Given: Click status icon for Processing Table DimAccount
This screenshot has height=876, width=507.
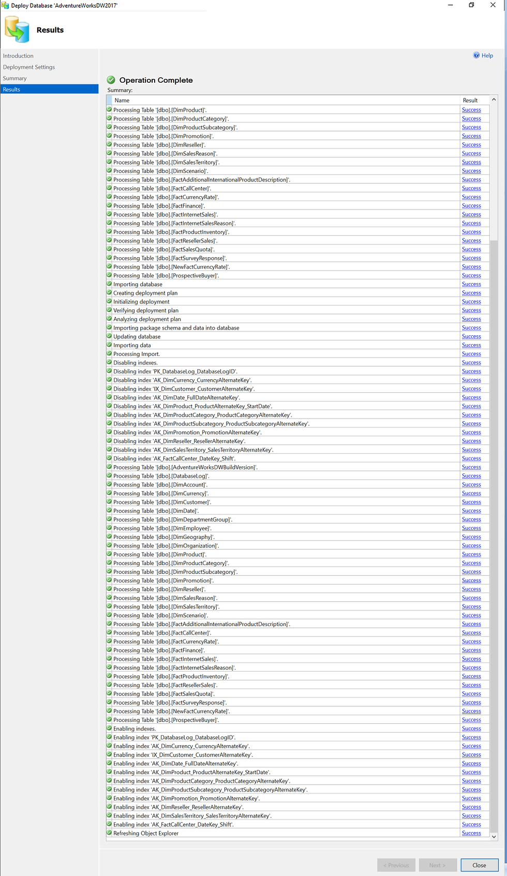Looking at the screenshot, I should (x=109, y=484).
